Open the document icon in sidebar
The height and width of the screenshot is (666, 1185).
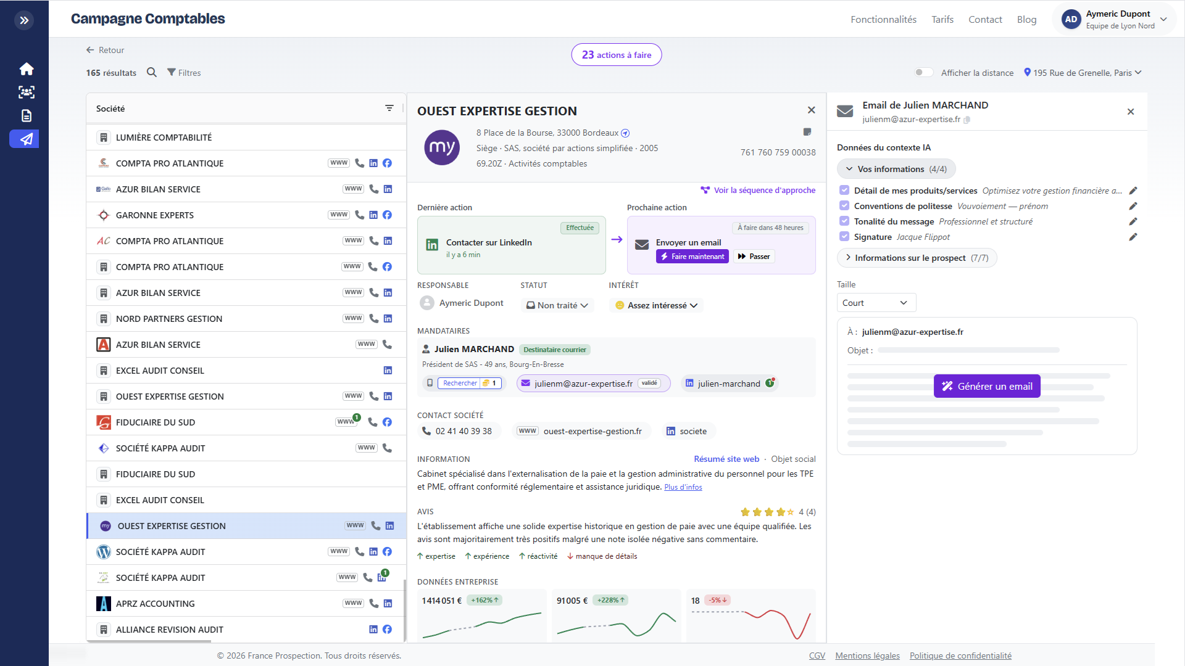coord(26,115)
